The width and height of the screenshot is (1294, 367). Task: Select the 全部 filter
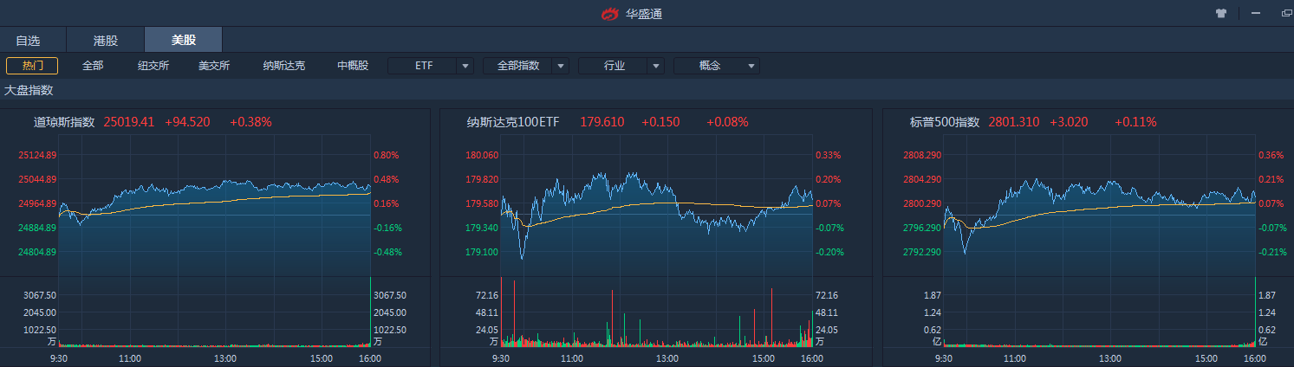[x=93, y=66]
